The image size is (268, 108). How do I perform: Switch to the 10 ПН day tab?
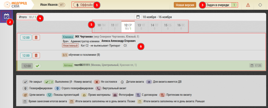[101, 27]
